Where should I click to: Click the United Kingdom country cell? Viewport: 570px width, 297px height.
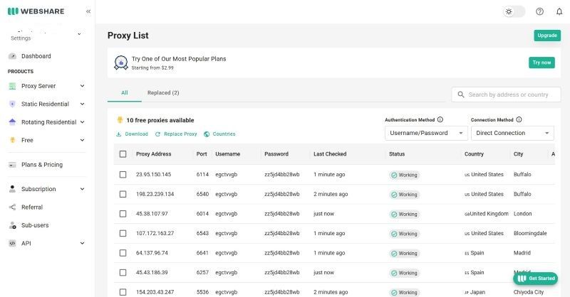[487, 214]
